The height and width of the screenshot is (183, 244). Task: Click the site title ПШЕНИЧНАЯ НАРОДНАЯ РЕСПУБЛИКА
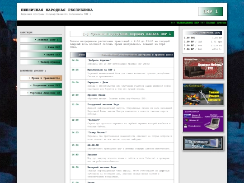pyautogui.click(x=57, y=10)
